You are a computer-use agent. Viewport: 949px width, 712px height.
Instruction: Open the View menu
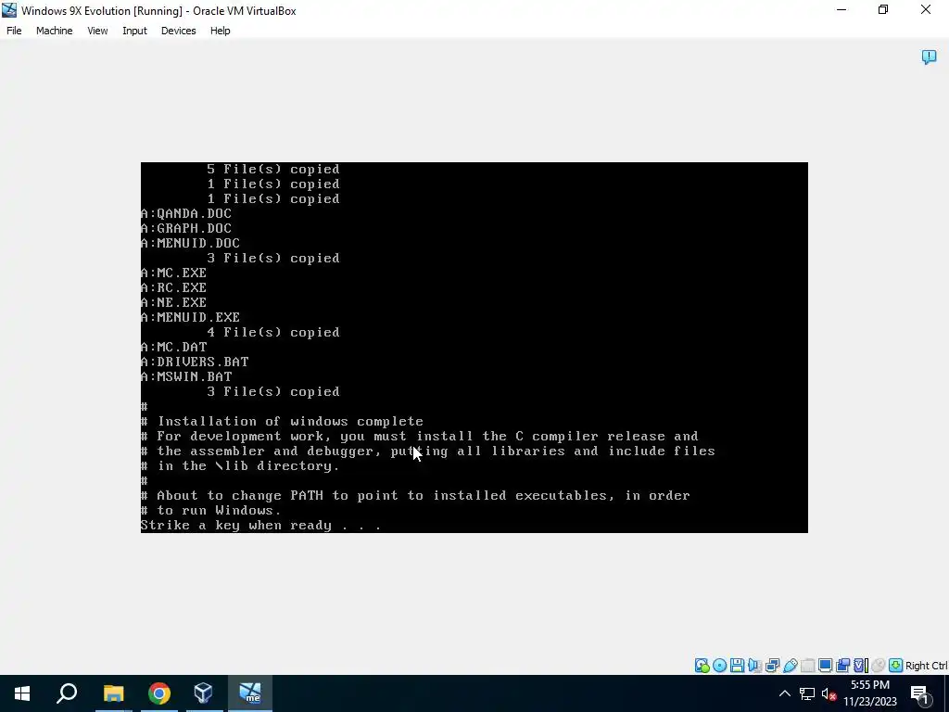click(x=97, y=31)
